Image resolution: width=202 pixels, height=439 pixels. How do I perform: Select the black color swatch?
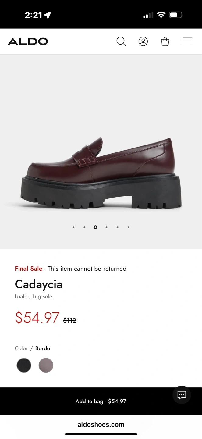pos(24,365)
